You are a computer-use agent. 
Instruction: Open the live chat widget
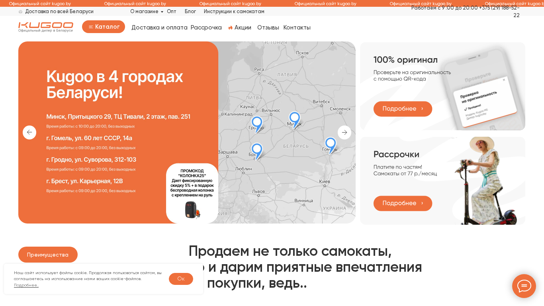pyautogui.click(x=524, y=286)
